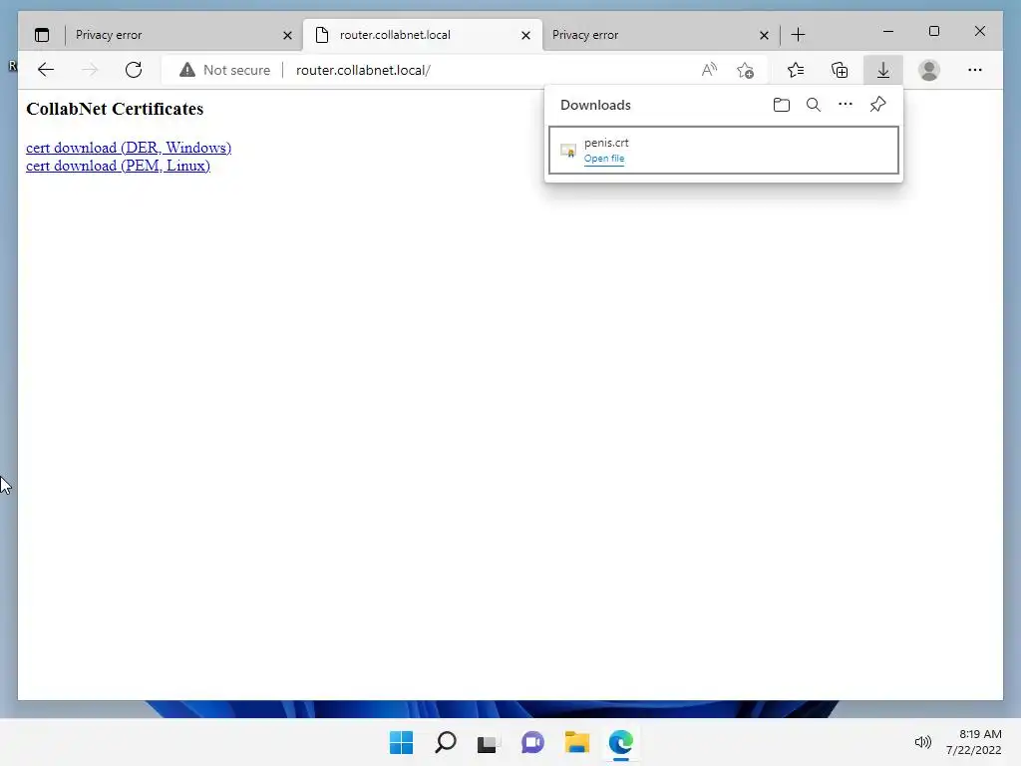The width and height of the screenshot is (1021, 766).
Task: Open Downloads folder from the panel
Action: click(x=782, y=105)
